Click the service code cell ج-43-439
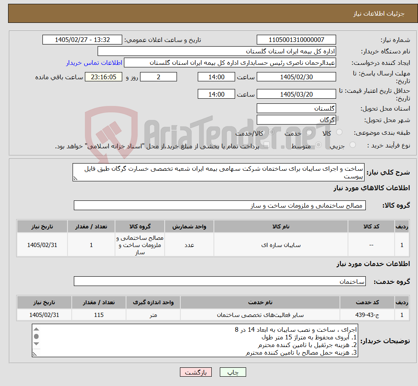Screen dimensions: 418x386 click(x=367, y=315)
